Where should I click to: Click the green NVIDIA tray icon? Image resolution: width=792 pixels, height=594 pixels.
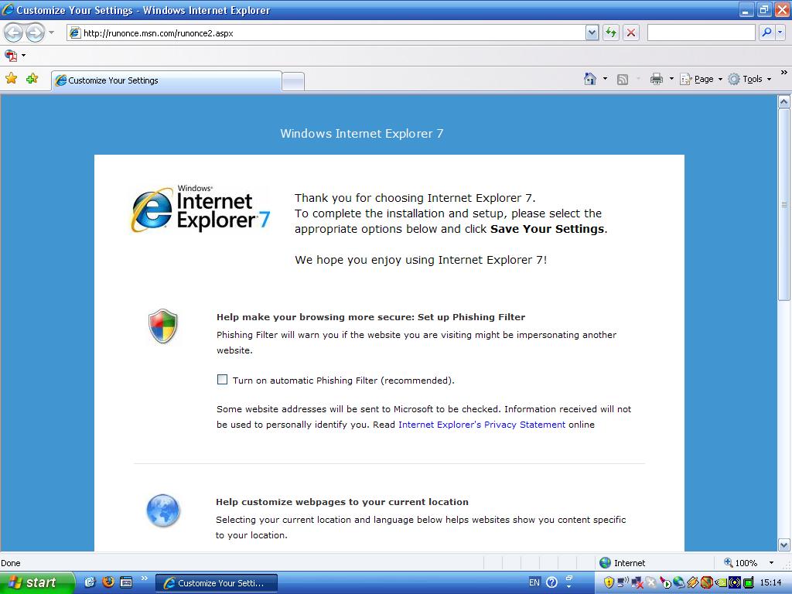(x=722, y=582)
